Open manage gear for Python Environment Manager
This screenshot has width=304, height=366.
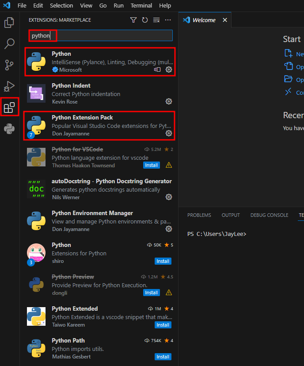[x=169, y=229]
